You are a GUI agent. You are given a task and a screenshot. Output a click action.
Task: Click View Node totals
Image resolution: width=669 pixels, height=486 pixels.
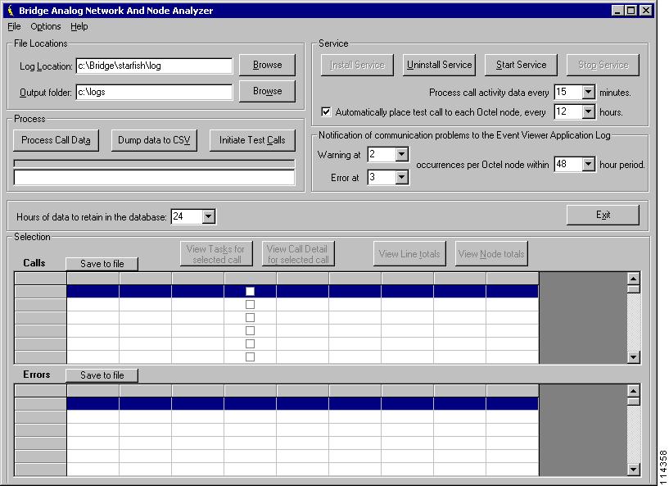[x=491, y=254]
